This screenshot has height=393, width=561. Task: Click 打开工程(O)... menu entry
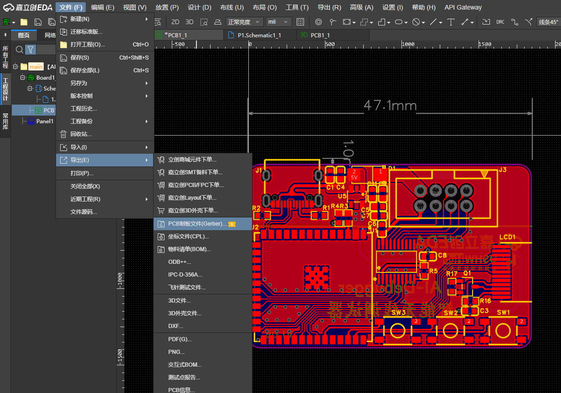tap(104, 45)
